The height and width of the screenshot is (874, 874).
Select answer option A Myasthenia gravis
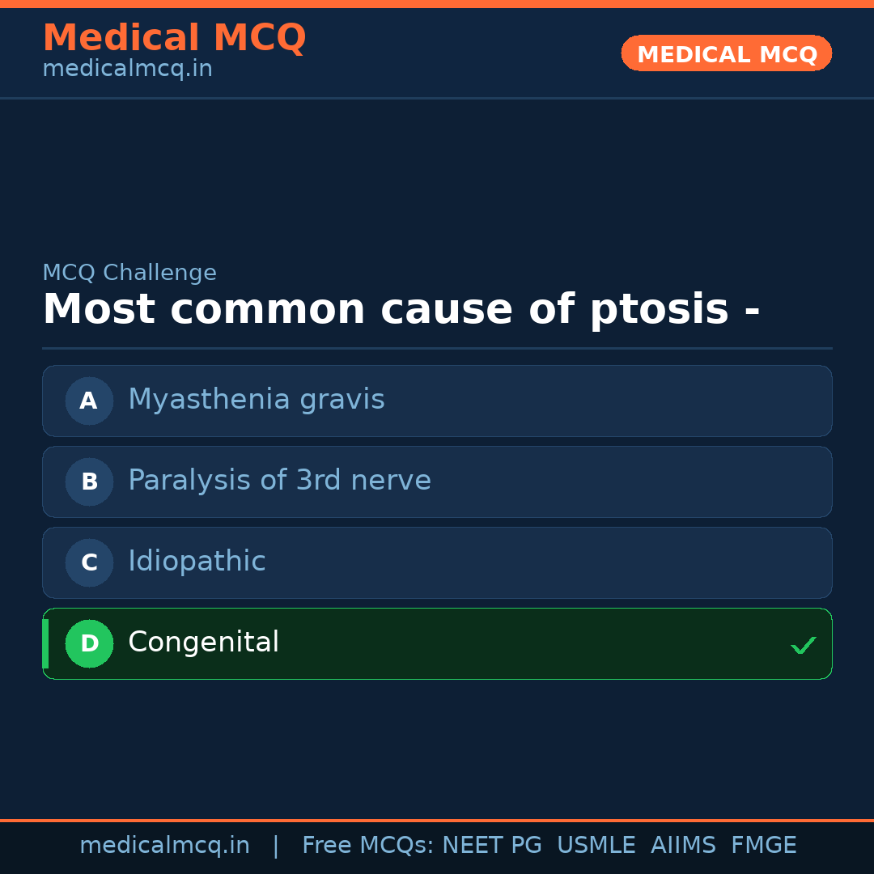pyautogui.click(x=437, y=401)
